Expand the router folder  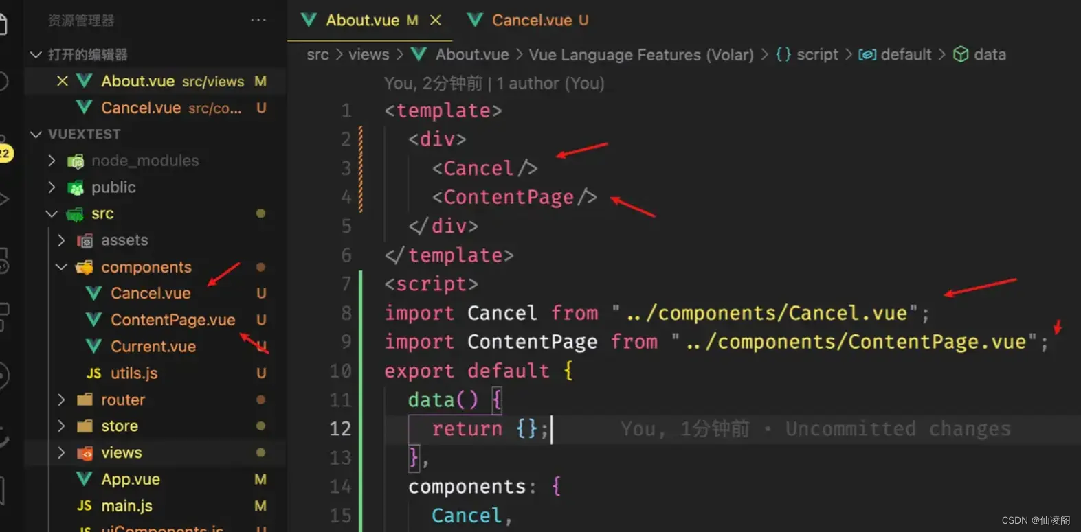61,400
